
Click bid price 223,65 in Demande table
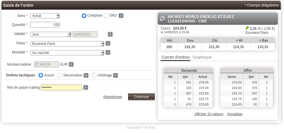(204, 104)
